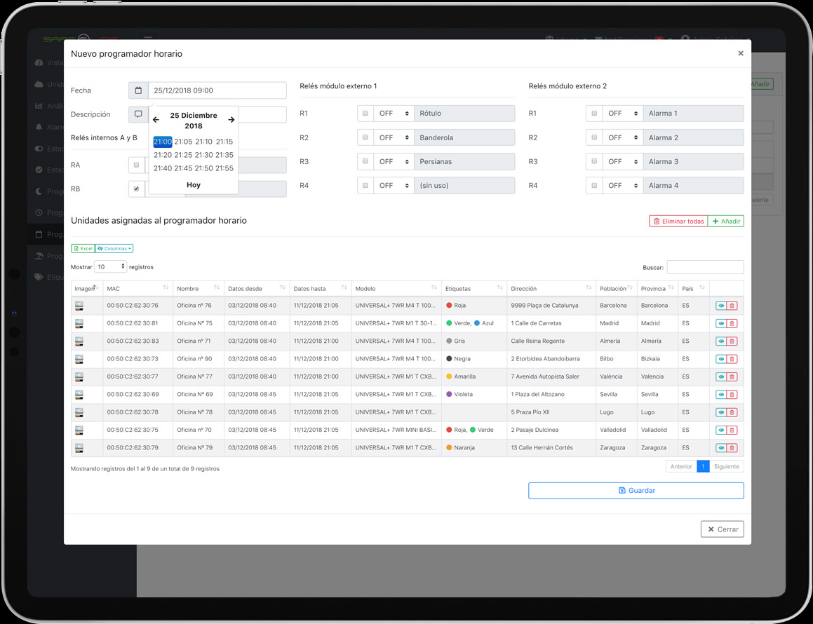Toggle R1 Rótulo checkbox in external module 1

(x=365, y=113)
